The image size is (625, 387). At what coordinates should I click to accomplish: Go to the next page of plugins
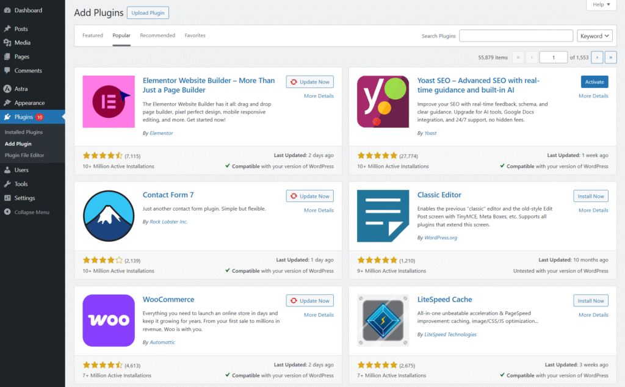tap(597, 57)
